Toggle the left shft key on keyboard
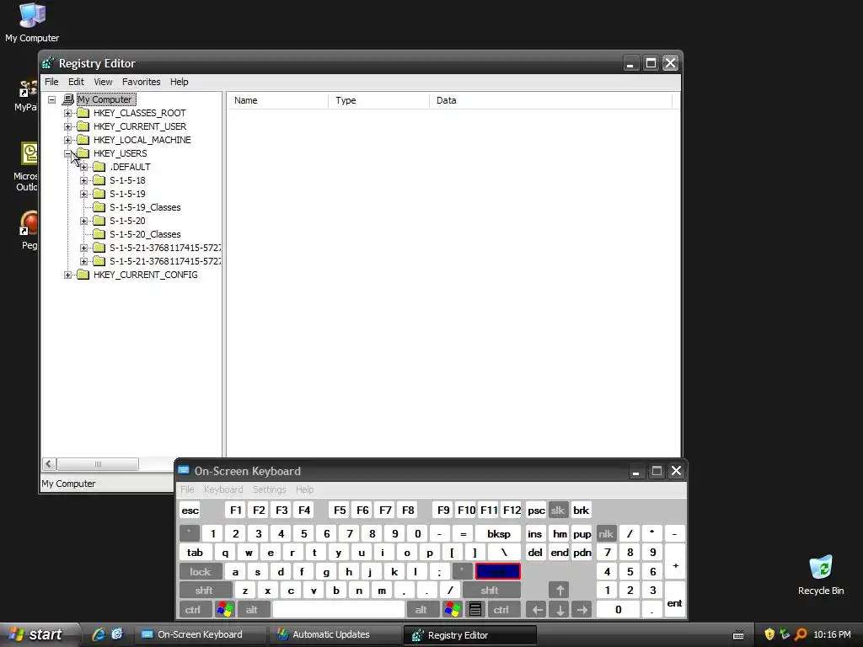 pos(204,591)
